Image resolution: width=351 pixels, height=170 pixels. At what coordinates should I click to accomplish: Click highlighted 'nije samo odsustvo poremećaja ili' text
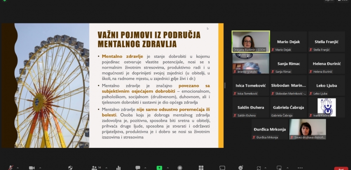173,109
